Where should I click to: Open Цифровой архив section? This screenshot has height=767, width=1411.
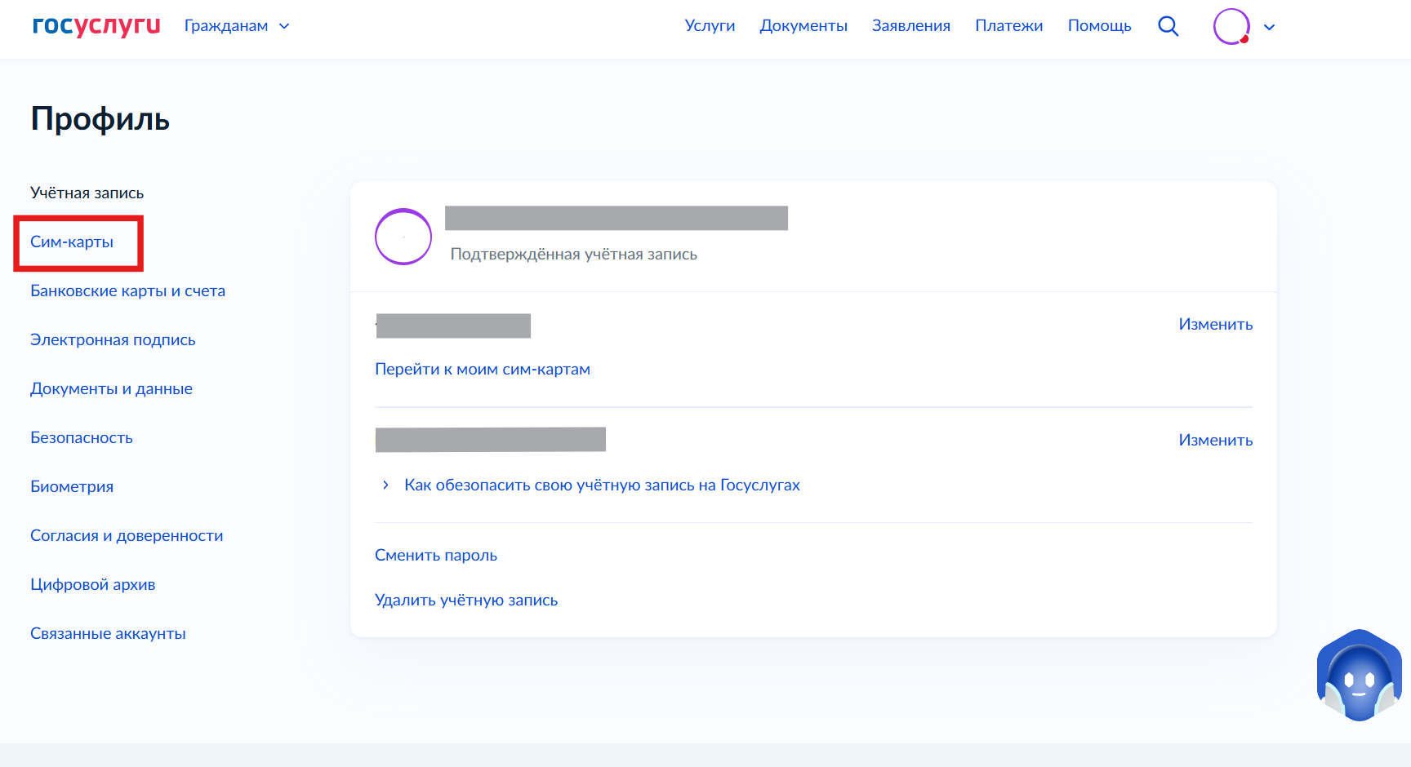coord(92,585)
